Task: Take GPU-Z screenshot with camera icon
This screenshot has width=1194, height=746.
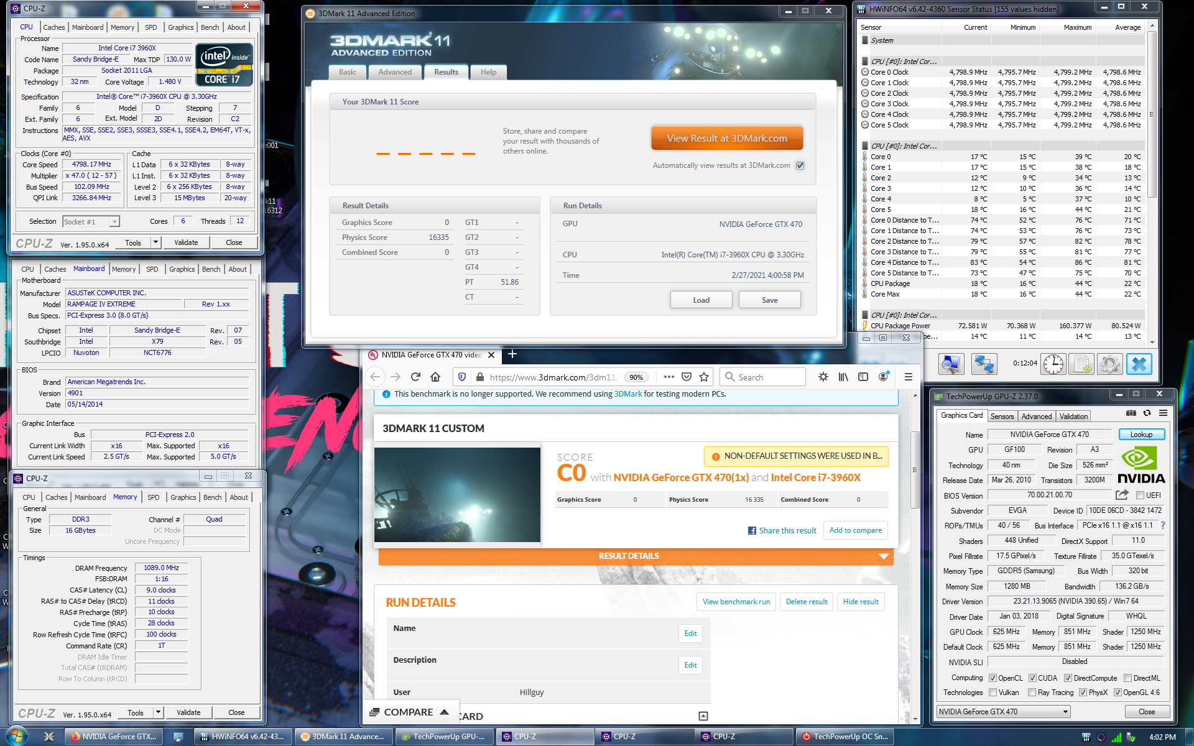Action: pyautogui.click(x=1131, y=413)
